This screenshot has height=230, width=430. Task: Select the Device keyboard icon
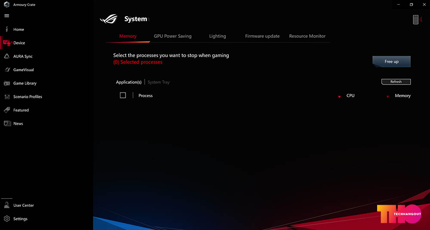coord(7,43)
